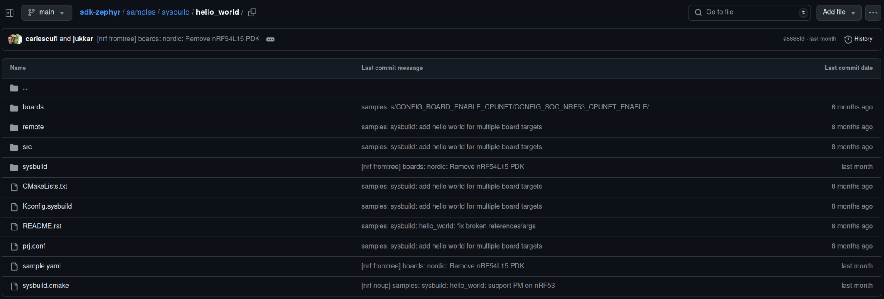Open the carlescufi author profile link
Image resolution: width=884 pixels, height=299 pixels.
coord(41,39)
